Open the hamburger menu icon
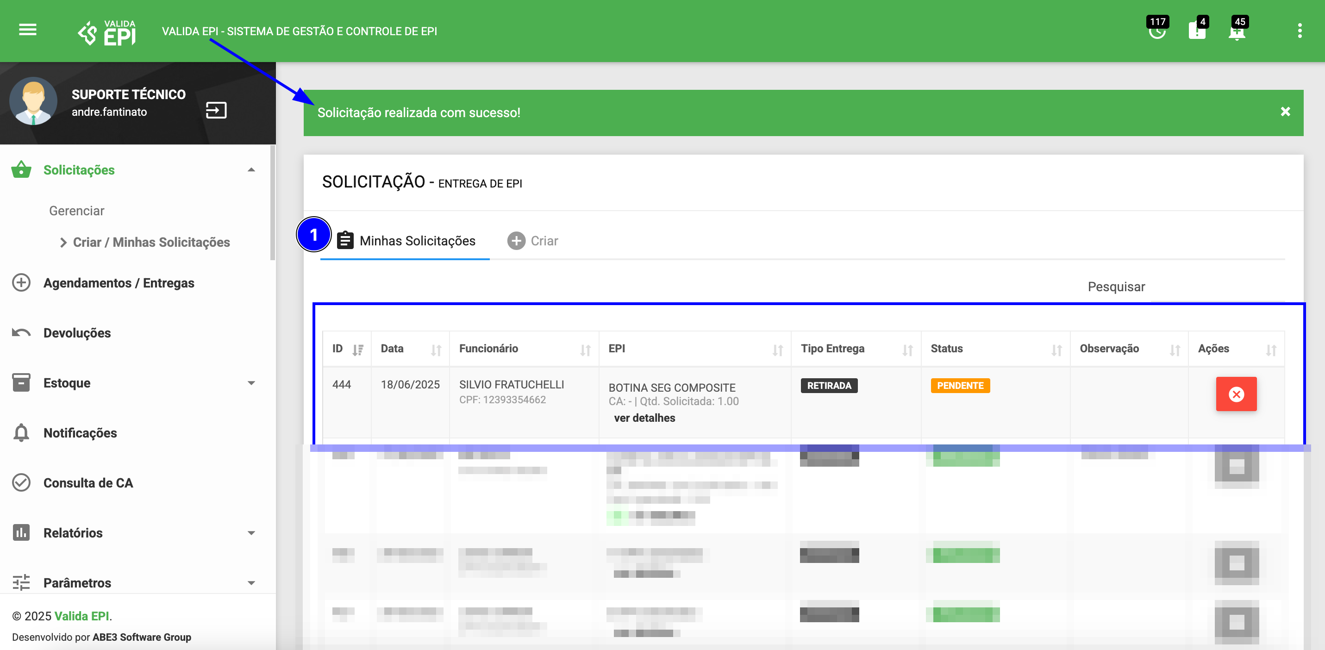 (27, 30)
